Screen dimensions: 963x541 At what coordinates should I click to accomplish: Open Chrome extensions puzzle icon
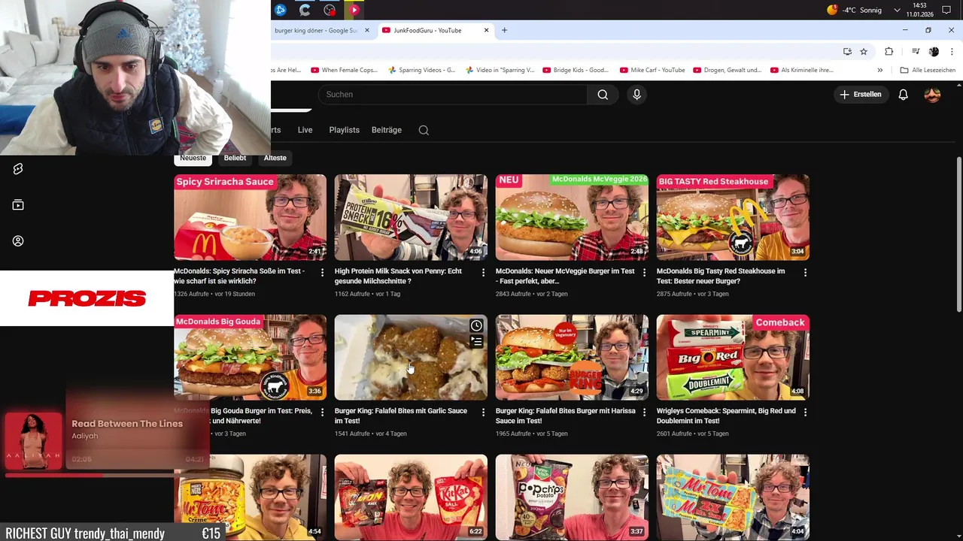point(889,51)
